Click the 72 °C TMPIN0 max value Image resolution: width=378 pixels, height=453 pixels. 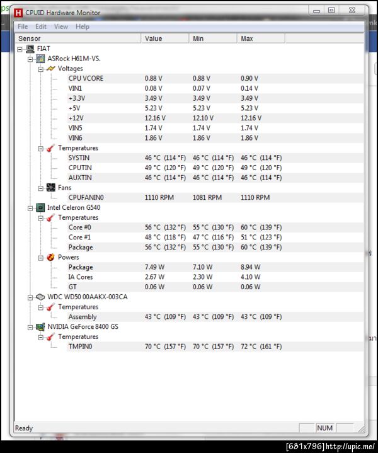click(x=261, y=347)
